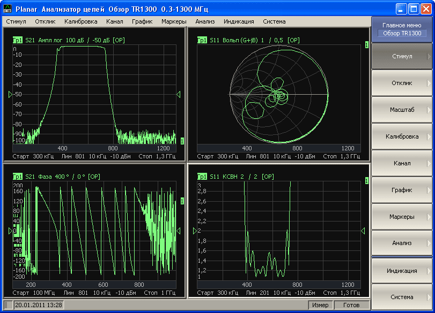Click the Planar app icon in title bar
Screen dimensions: 435x313
[7, 9]
